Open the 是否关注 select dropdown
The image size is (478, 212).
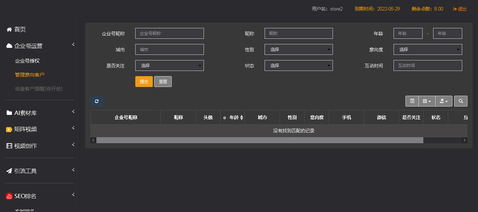(170, 66)
